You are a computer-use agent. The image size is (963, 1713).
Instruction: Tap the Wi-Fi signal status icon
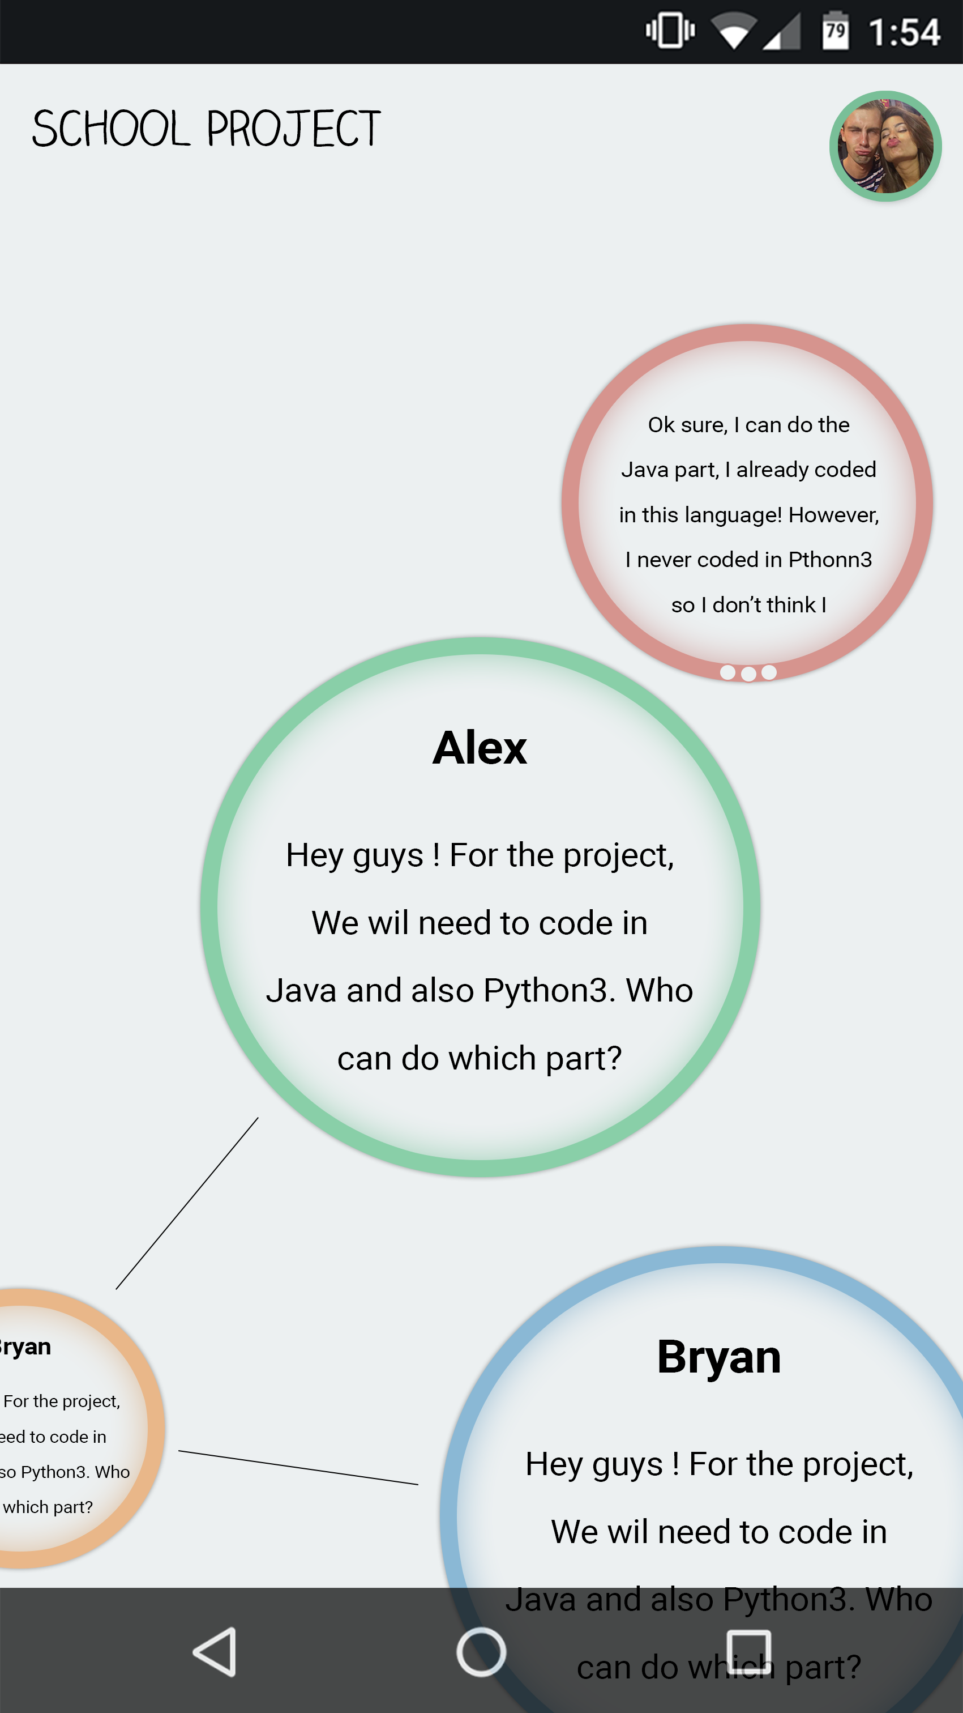click(733, 32)
